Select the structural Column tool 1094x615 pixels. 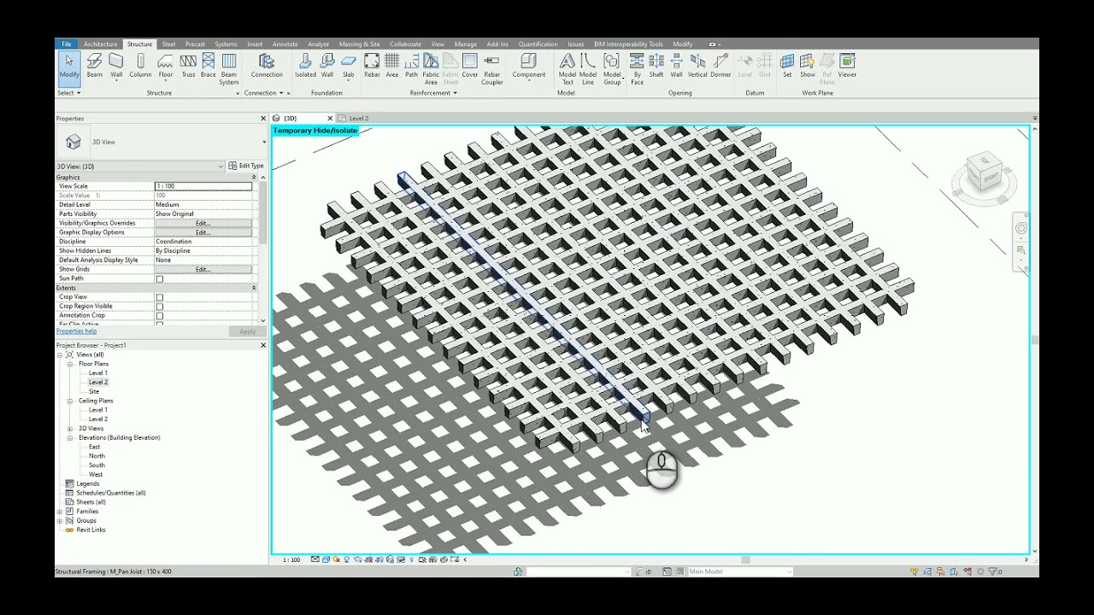point(140,67)
